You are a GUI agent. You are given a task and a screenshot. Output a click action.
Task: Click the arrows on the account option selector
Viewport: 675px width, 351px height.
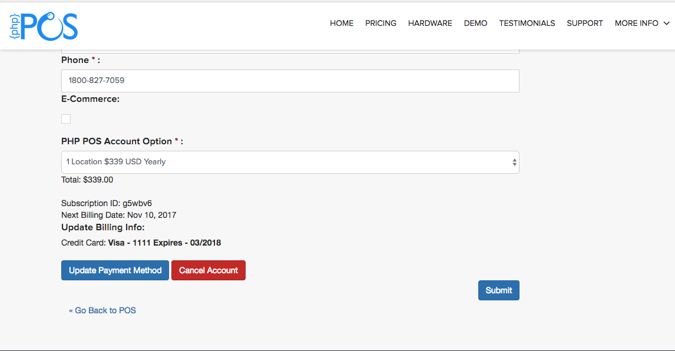(514, 162)
